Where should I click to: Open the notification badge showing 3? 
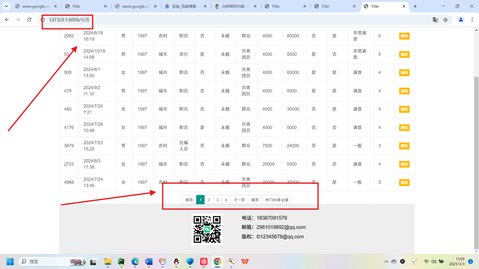point(471,262)
